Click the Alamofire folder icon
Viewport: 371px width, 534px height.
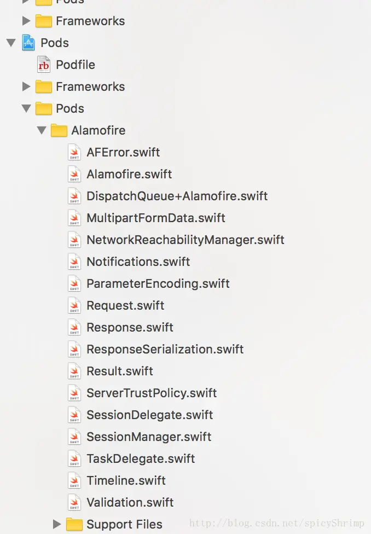click(59, 130)
